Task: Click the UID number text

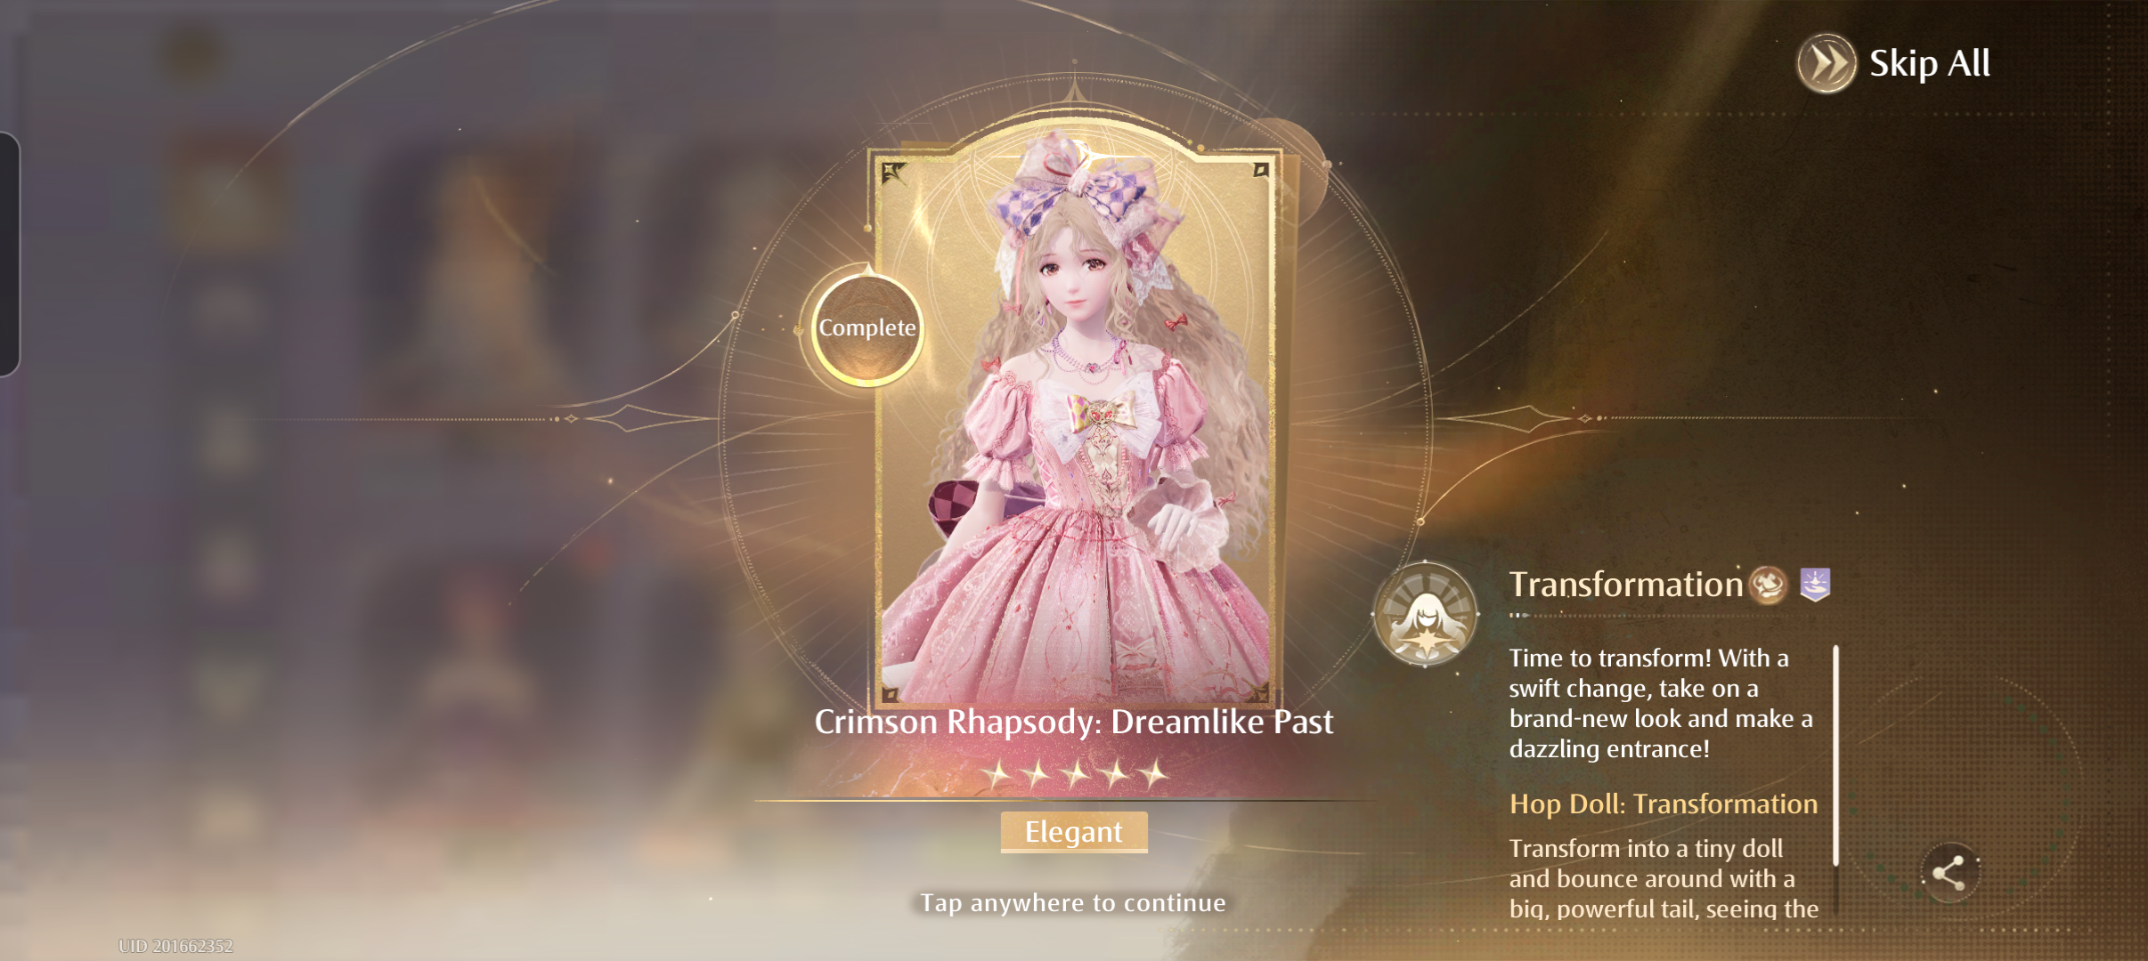Action: 175,946
